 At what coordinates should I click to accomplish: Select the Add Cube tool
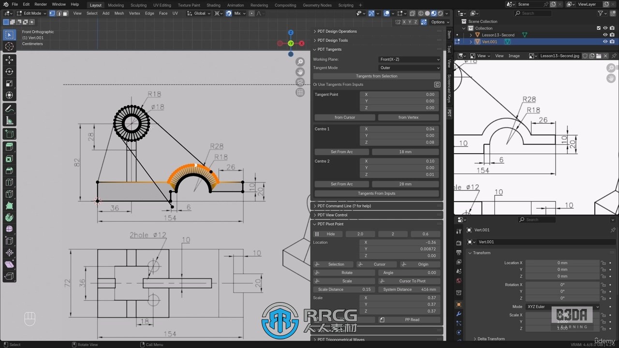click(9, 134)
